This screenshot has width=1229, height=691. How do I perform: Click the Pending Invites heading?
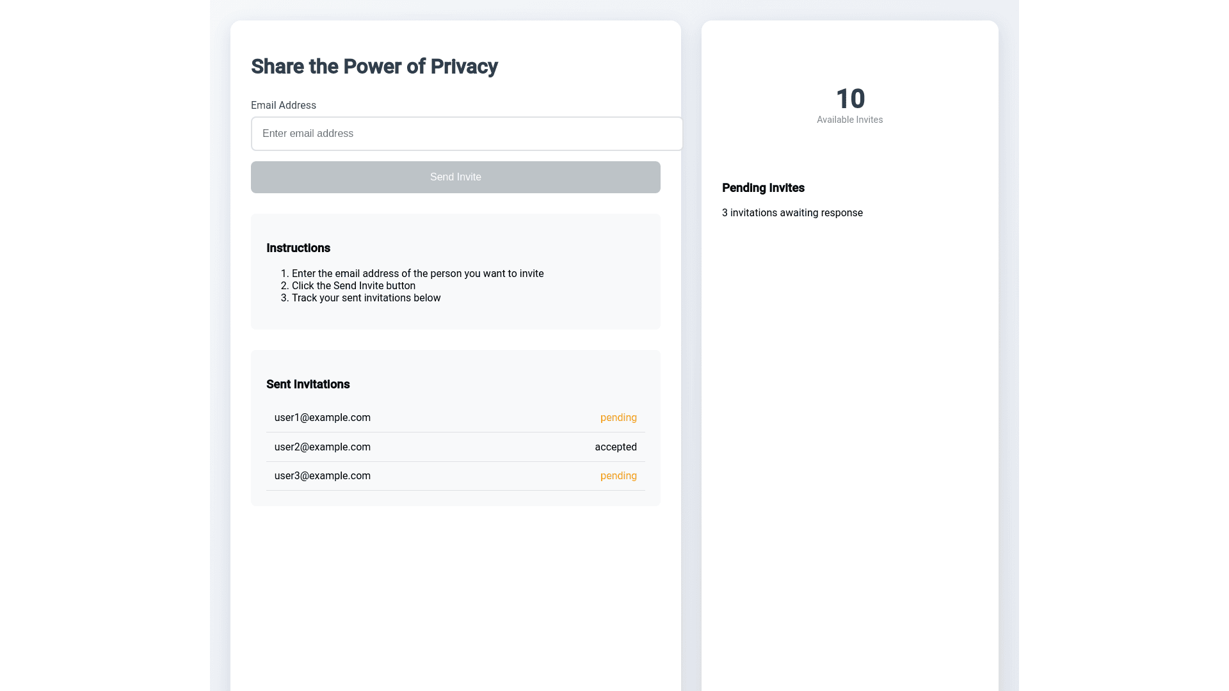pyautogui.click(x=763, y=188)
